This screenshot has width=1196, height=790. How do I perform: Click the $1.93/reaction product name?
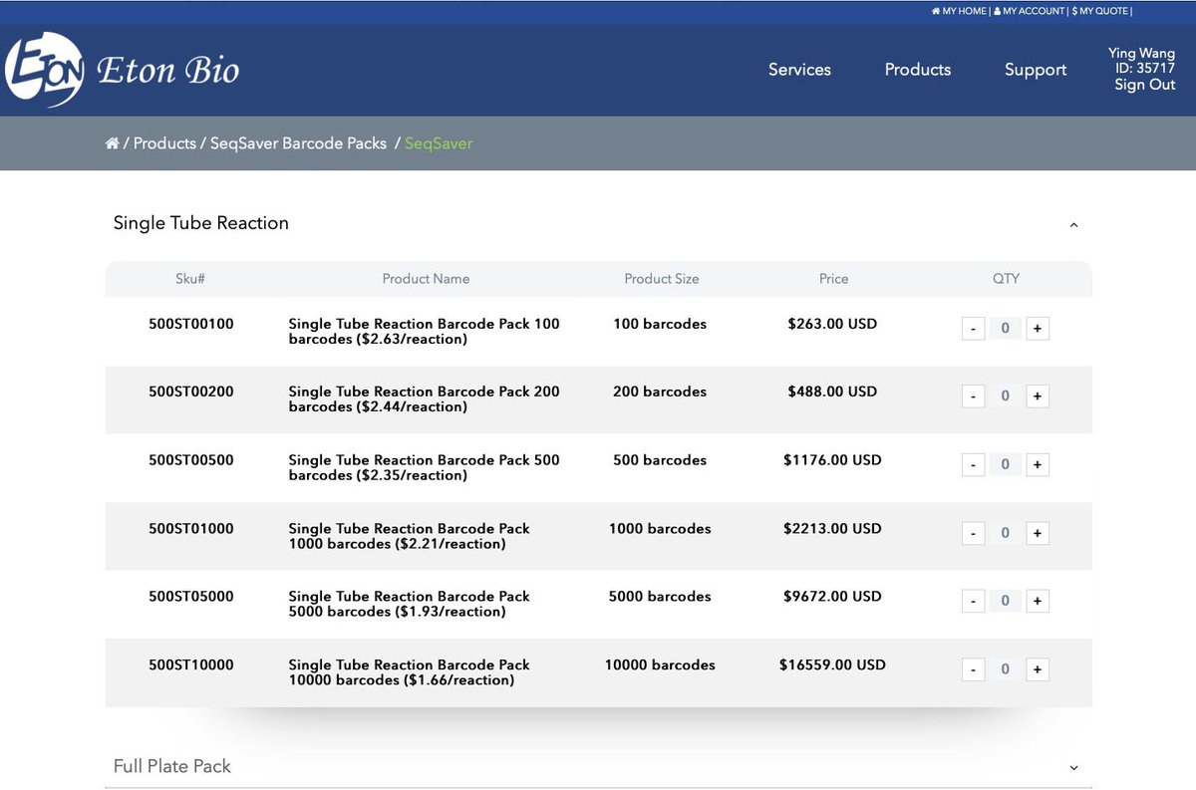pyautogui.click(x=409, y=605)
